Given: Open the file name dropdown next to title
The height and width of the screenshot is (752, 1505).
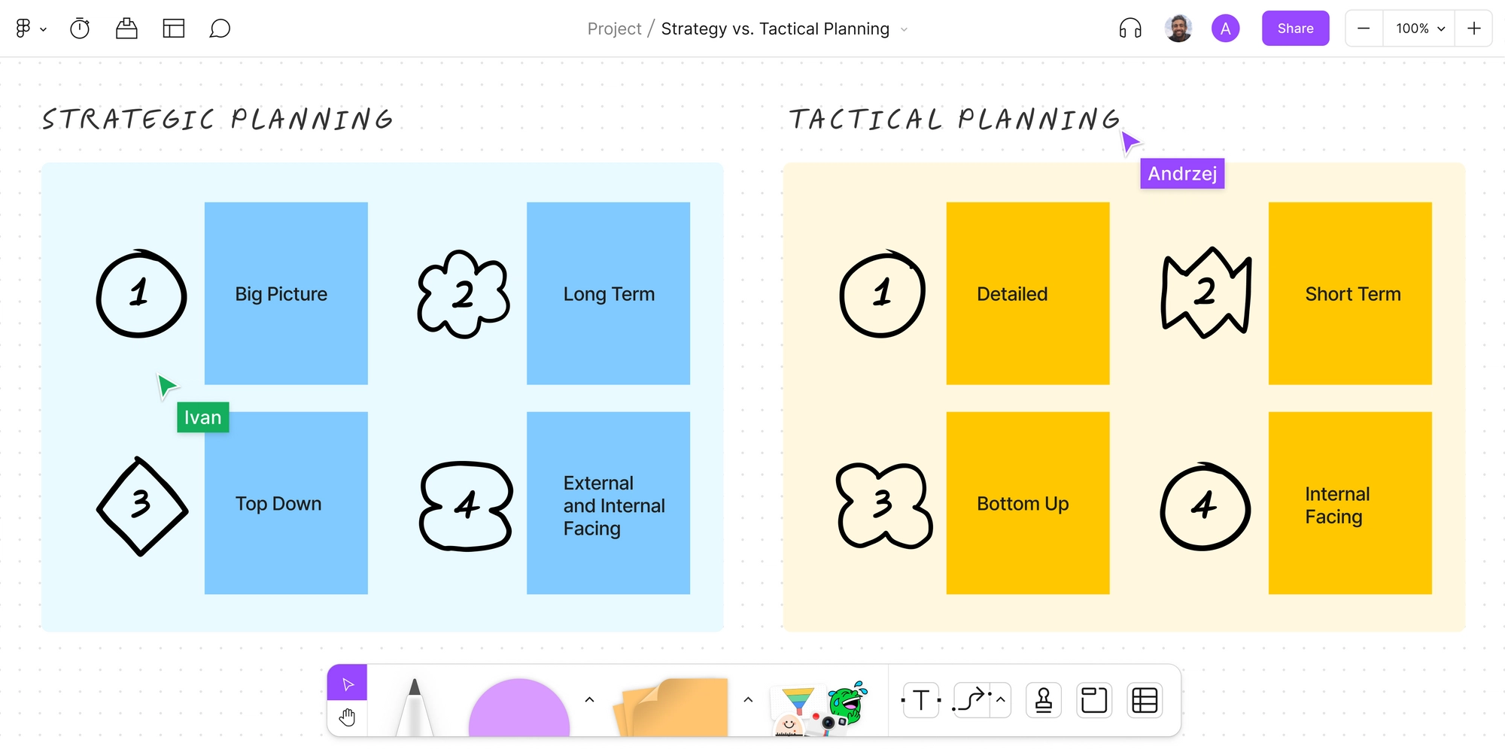Looking at the screenshot, I should [904, 29].
